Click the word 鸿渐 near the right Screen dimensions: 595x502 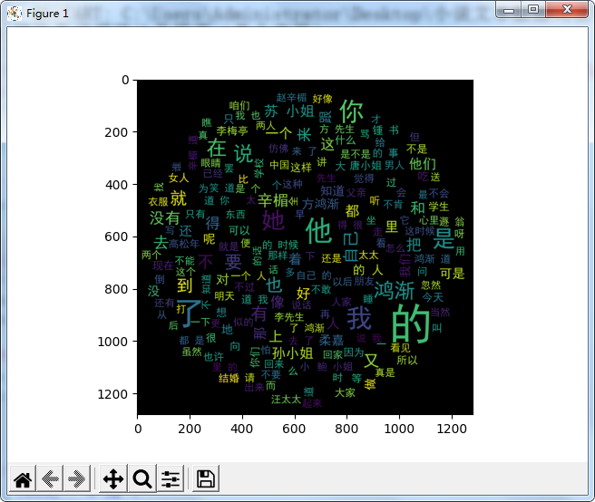pyautogui.click(x=395, y=291)
